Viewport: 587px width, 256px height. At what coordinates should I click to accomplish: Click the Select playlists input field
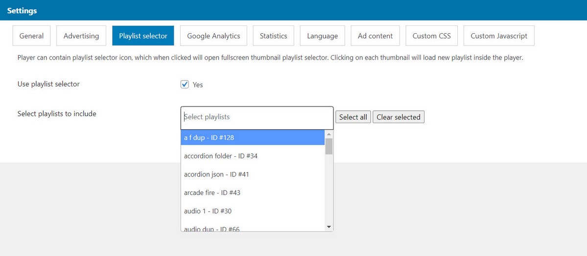[x=257, y=117]
